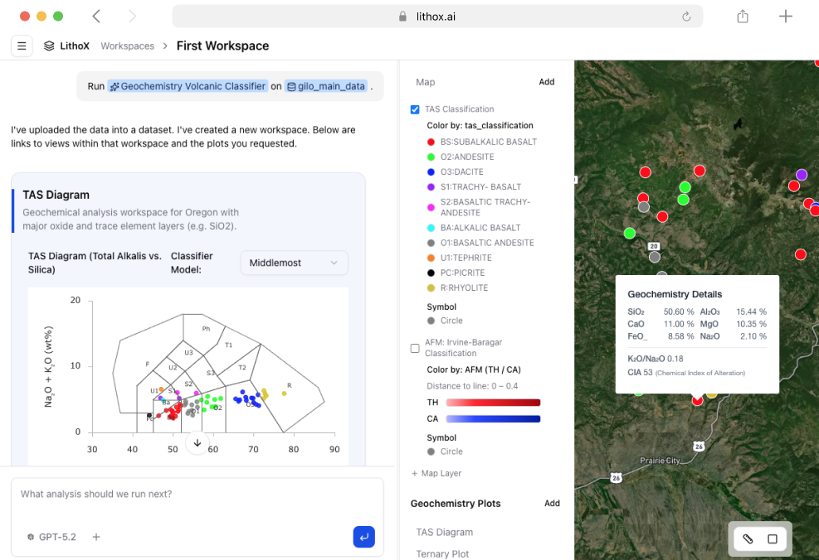Select the map measure ruler tool
This screenshot has width=819, height=560.
[748, 539]
